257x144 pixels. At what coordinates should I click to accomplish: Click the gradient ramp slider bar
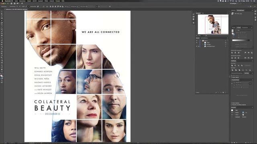point(241,40)
